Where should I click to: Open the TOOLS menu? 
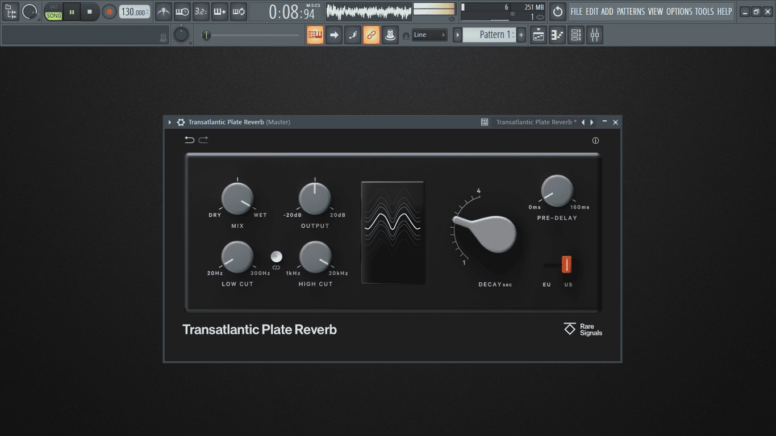704,11
